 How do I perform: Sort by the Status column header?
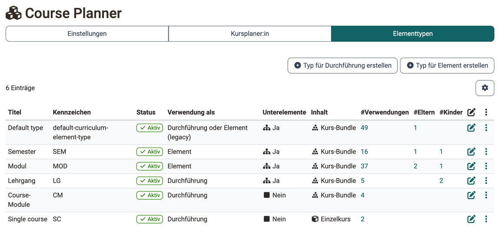coord(146,112)
